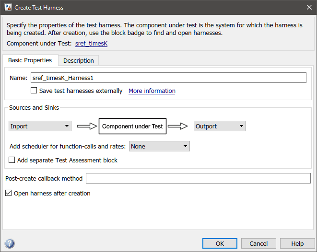Viewport: 317px width, 252px height.
Task: Click the arrow between Inport and component
Action: (87, 126)
